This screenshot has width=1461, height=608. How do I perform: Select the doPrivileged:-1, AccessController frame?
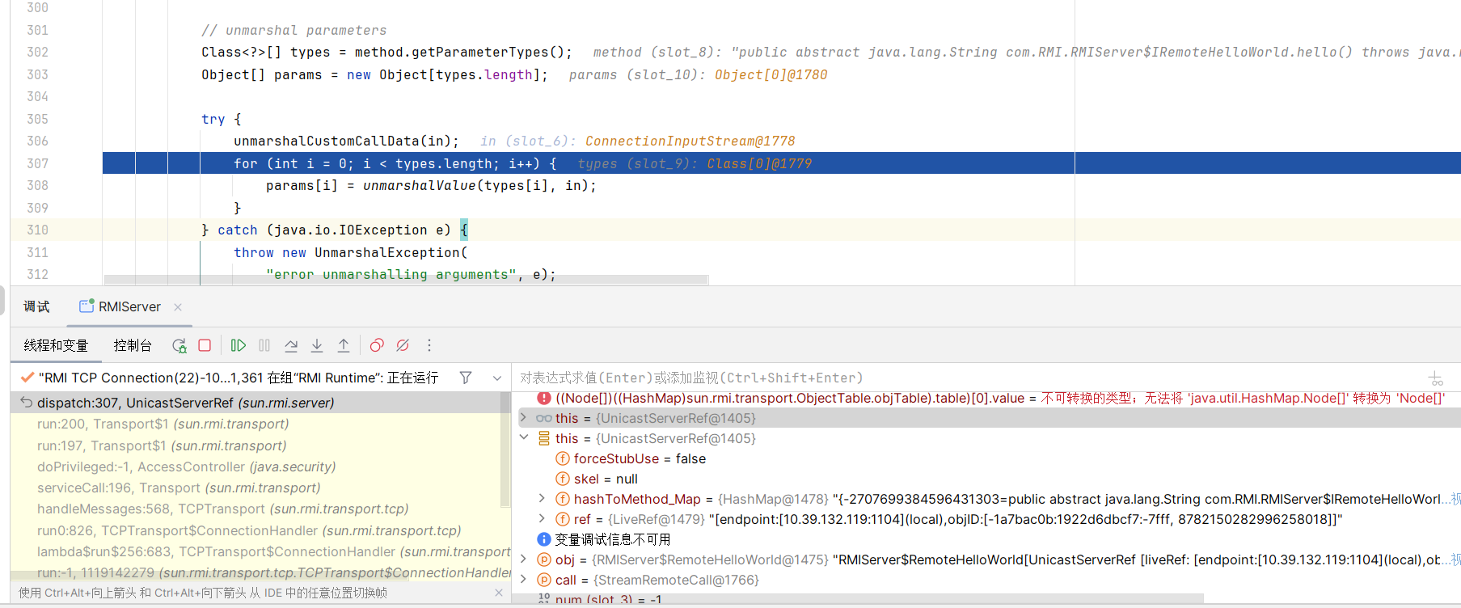pos(255,467)
